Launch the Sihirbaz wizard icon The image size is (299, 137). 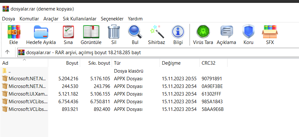tap(156, 32)
